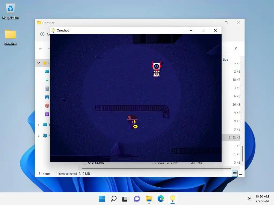Close the Oneshot Explorer window
The height and width of the screenshot is (205, 274).
click(238, 23)
